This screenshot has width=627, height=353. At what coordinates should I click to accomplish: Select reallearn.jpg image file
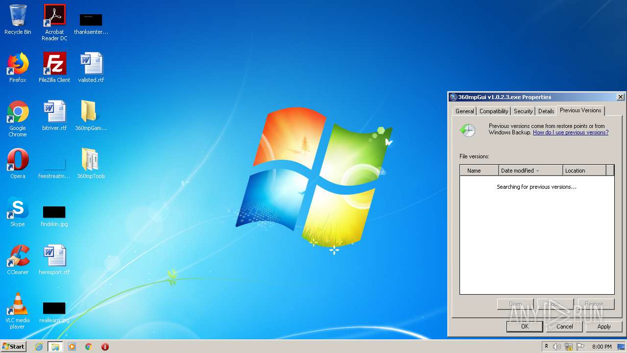[54, 312]
